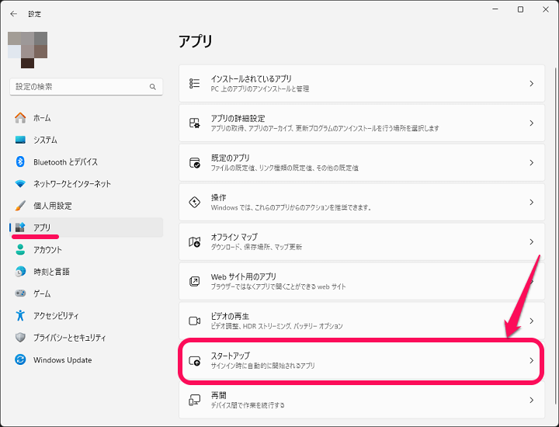Image resolution: width=559 pixels, height=427 pixels.
Task: Click the スタートアップ icon
Action: point(195,361)
